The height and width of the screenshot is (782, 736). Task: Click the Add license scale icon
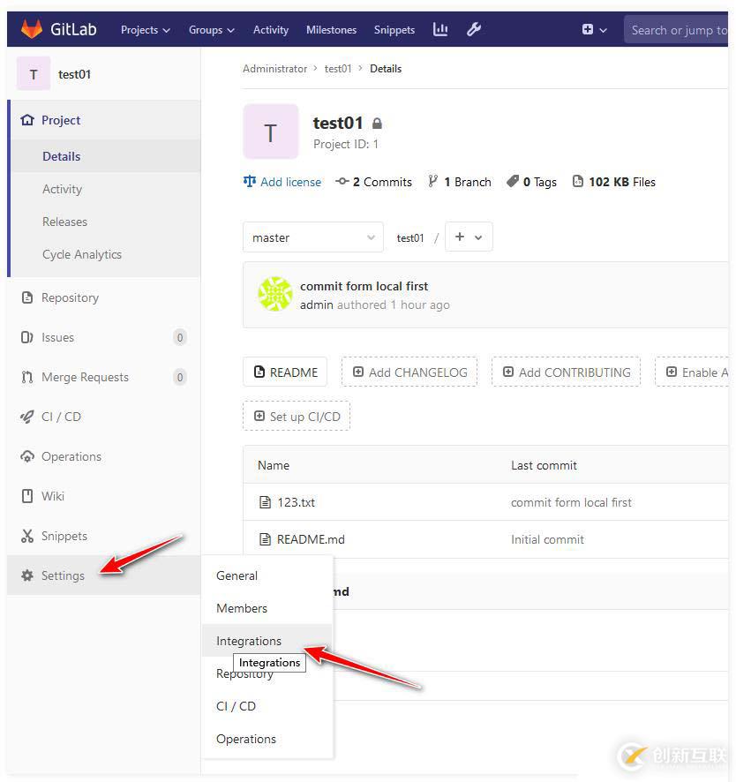point(250,182)
